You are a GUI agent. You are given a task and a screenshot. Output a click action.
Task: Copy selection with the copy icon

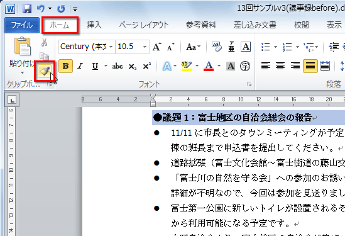pos(44,57)
